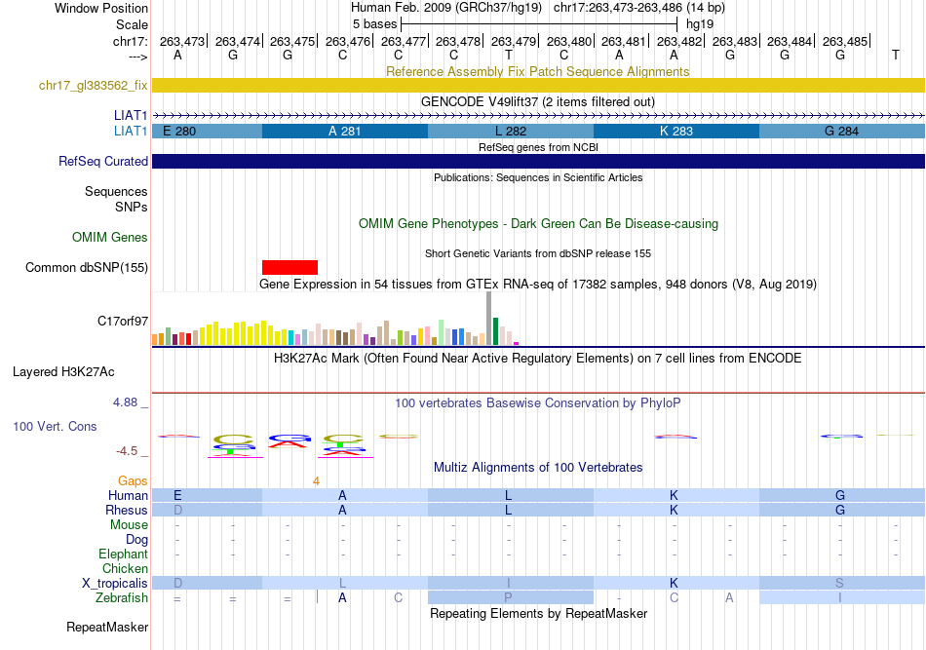Click the tall gray bar in GTEx chart

click(489, 319)
